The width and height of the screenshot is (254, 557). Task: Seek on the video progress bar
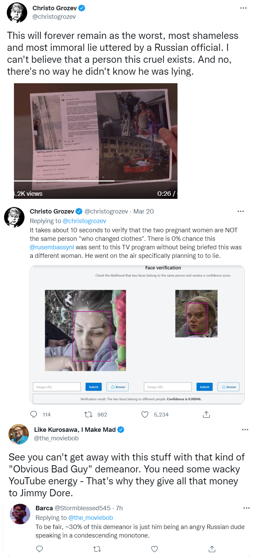pyautogui.click(x=96, y=181)
